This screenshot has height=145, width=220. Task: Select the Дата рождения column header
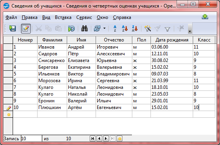[x=172, y=40]
